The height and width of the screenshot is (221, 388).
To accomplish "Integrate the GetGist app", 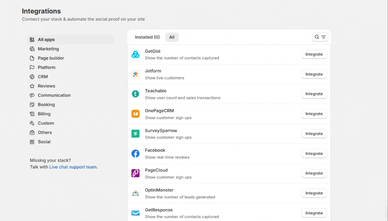I will click(314, 54).
